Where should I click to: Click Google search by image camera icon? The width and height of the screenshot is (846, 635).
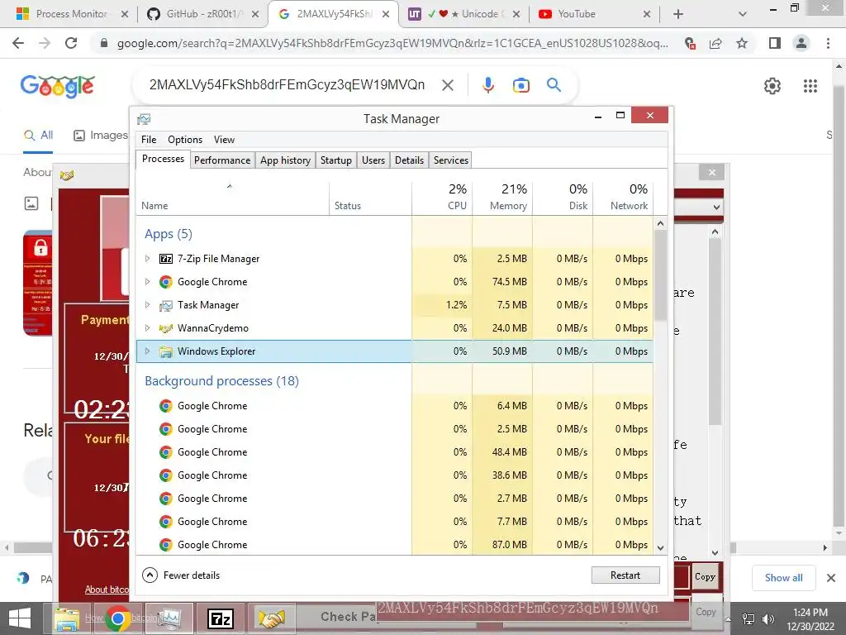(520, 85)
